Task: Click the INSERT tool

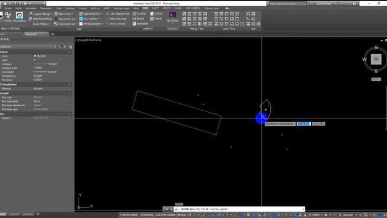Action: [156, 19]
